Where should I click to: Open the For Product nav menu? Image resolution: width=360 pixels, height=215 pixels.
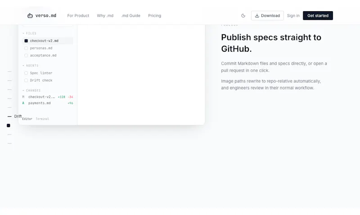click(78, 16)
